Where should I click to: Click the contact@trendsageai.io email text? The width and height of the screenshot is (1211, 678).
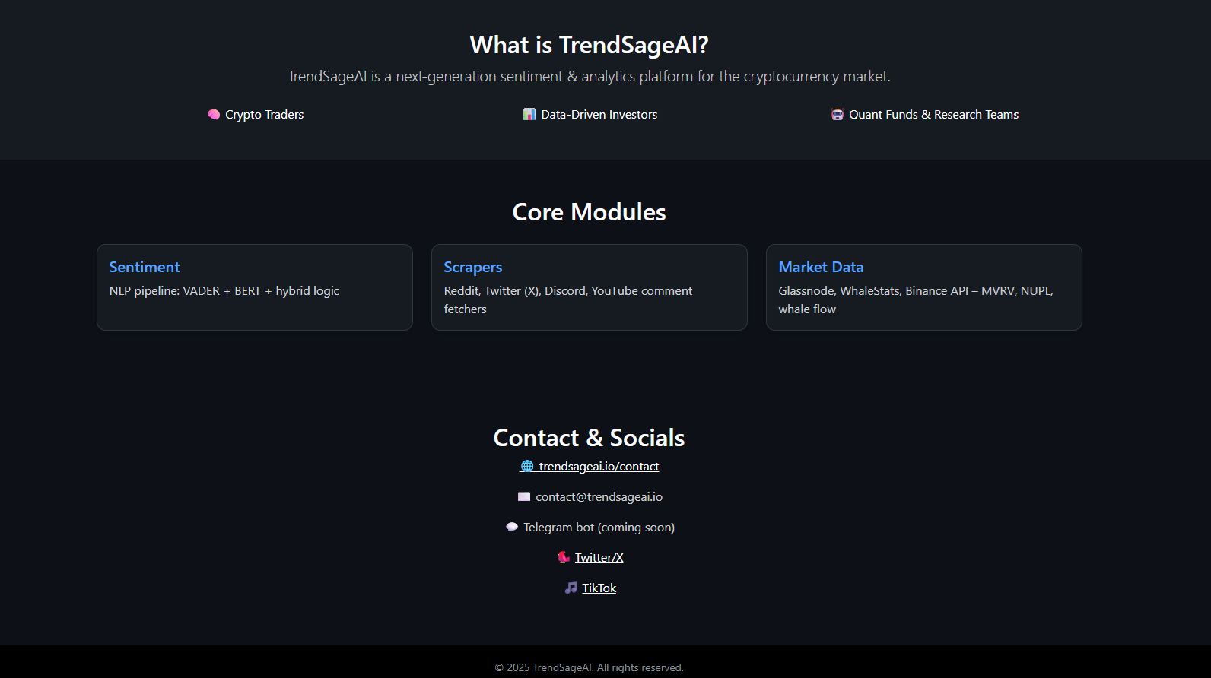[x=599, y=497]
